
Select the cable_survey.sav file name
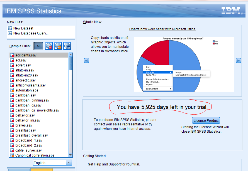pos(28,150)
